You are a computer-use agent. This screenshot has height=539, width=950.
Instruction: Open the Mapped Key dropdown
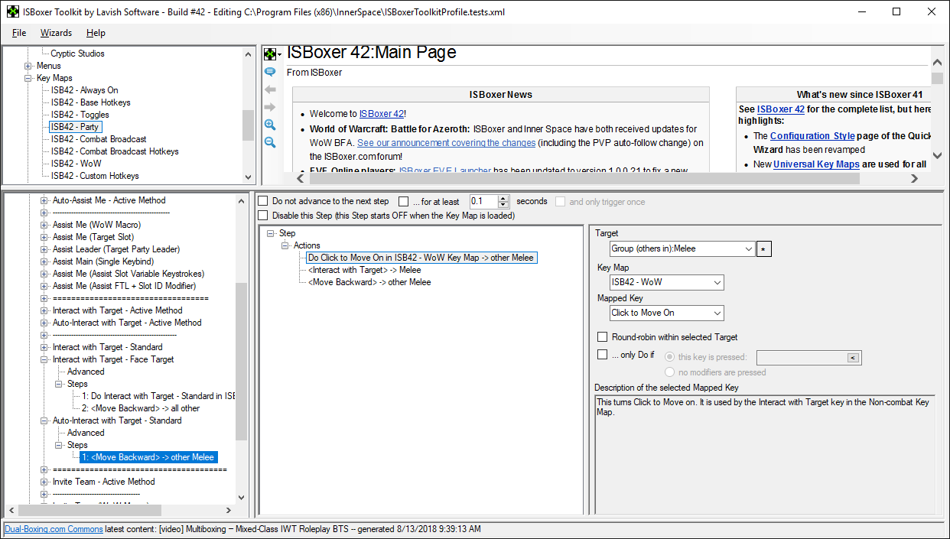[717, 313]
